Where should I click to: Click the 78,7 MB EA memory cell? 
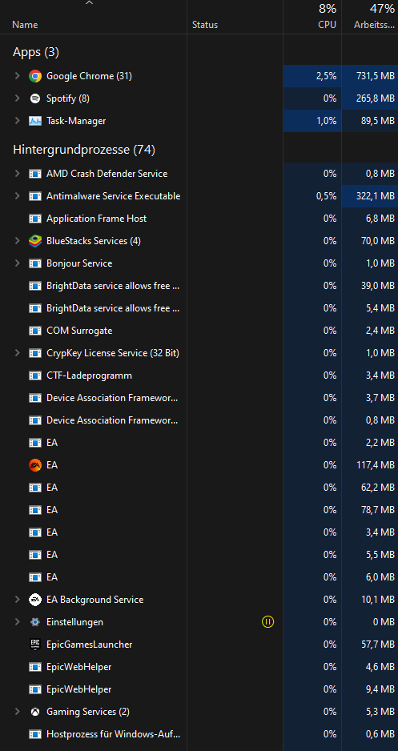click(378, 510)
